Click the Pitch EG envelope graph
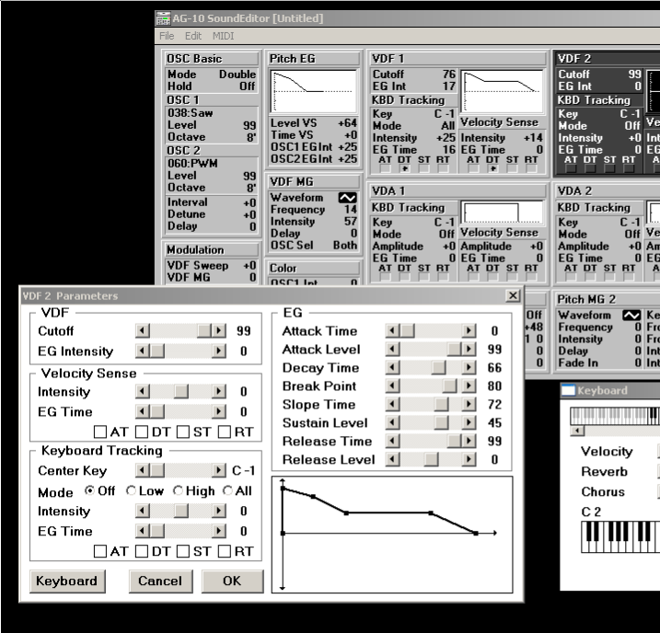The width and height of the screenshot is (660, 633). point(314,91)
